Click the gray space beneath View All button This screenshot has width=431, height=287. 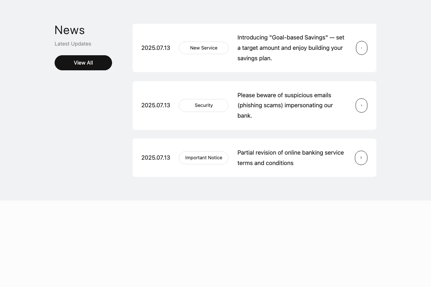[83, 126]
